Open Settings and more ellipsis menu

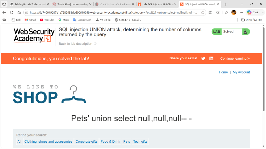[x=241, y=12]
